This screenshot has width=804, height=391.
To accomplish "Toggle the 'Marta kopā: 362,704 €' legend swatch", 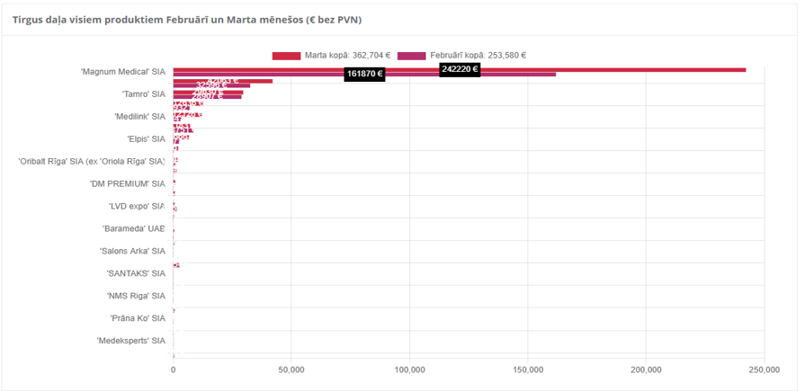I will [x=286, y=56].
